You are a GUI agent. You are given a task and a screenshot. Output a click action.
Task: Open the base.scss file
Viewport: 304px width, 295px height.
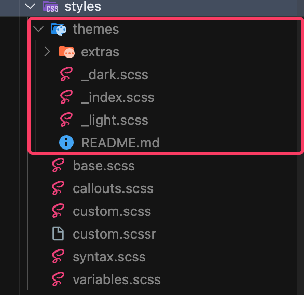[104, 166]
